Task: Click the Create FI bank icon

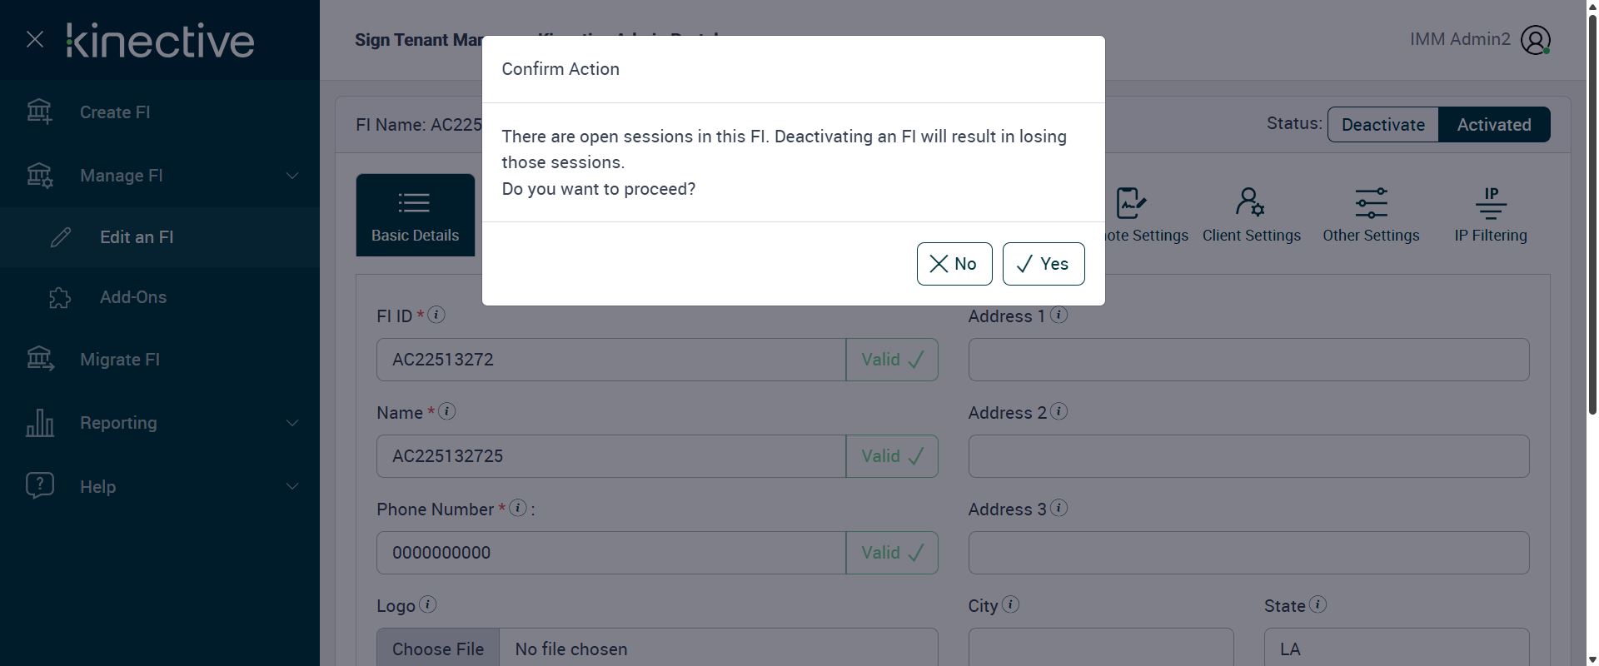Action: pyautogui.click(x=39, y=112)
